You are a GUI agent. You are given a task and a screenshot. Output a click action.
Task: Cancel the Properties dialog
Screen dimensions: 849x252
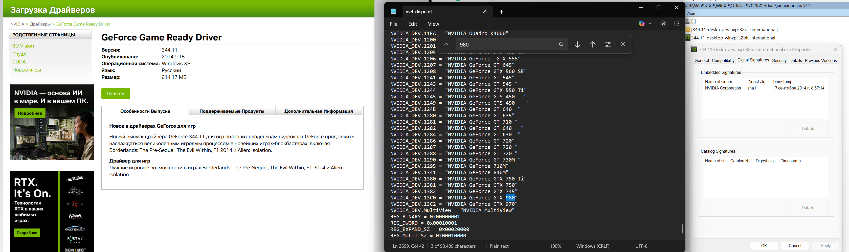coord(795,246)
